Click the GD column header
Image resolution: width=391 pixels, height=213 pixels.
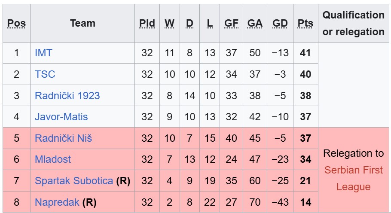(x=280, y=24)
